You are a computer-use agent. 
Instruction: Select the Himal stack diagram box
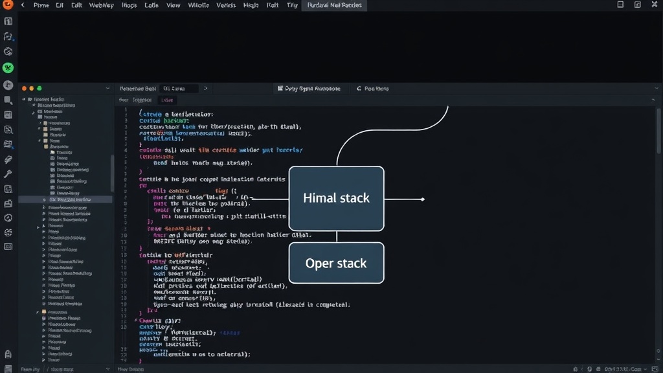[336, 198]
